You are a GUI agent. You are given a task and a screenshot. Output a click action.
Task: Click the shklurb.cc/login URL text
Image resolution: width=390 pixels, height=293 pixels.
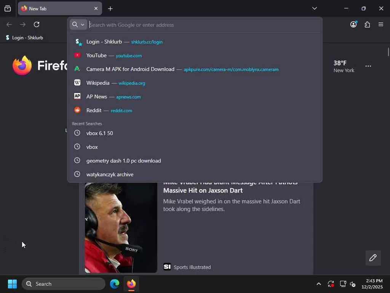[147, 42]
